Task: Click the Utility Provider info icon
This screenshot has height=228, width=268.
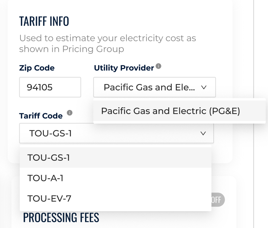Action: point(158,66)
